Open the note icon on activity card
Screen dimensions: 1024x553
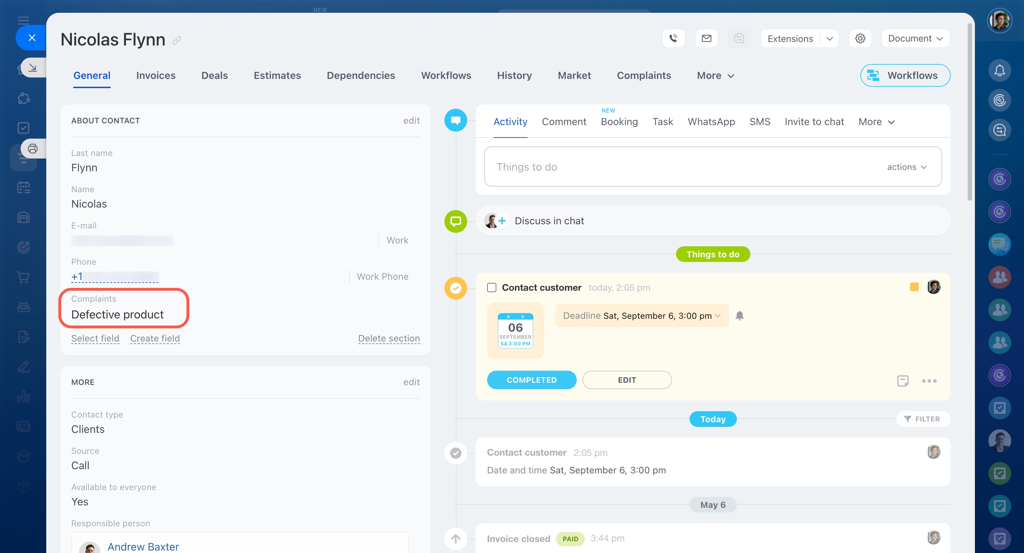click(x=902, y=381)
